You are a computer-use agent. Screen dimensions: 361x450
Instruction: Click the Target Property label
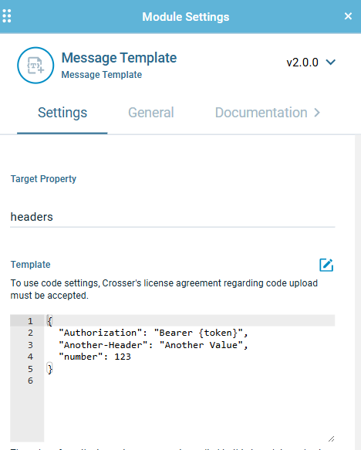coord(43,179)
